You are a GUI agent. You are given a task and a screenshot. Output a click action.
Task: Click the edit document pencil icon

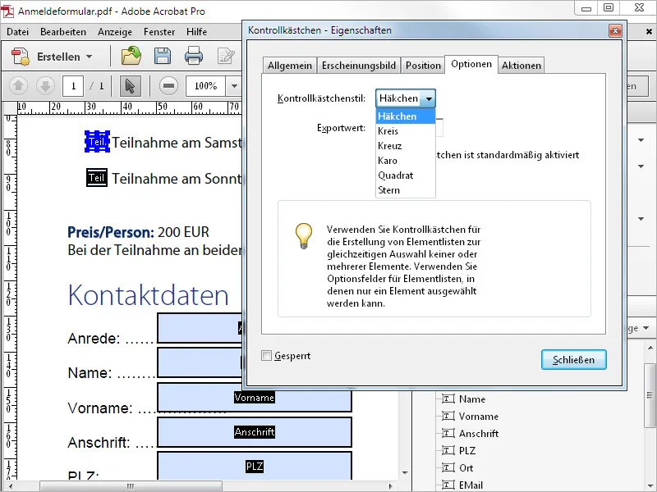point(225,56)
